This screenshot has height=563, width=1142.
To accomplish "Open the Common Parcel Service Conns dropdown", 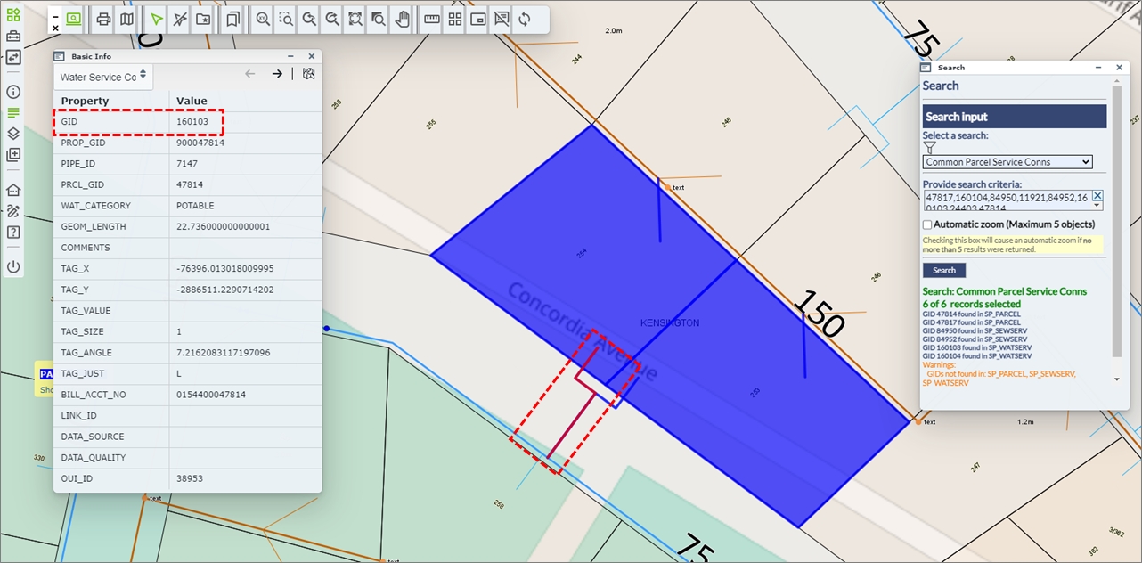I will pos(1007,162).
